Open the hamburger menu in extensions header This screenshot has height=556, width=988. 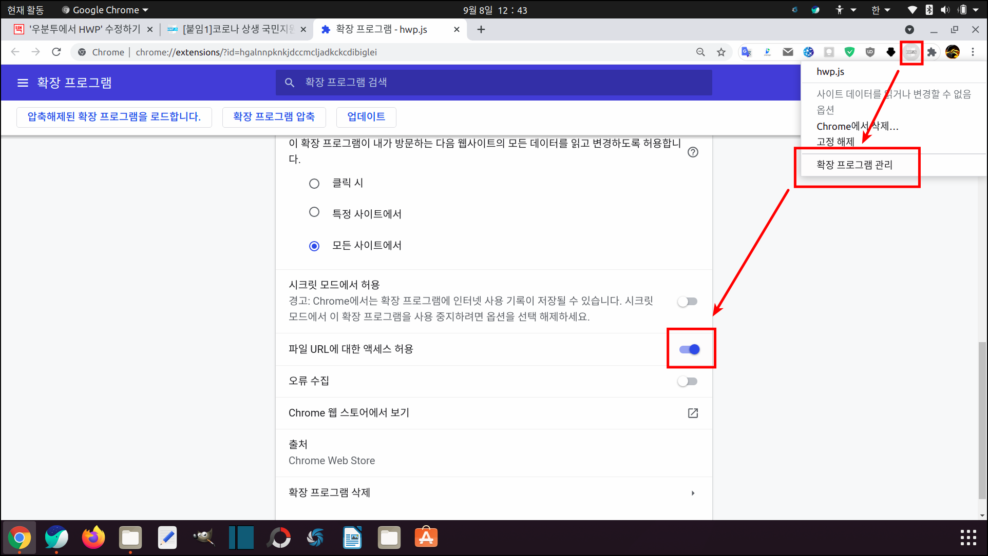(23, 83)
